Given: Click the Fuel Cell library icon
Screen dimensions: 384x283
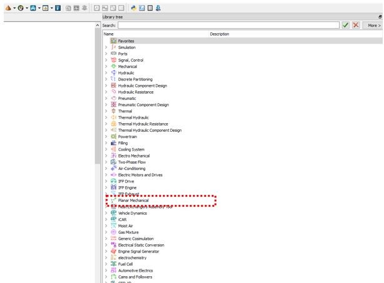Looking at the screenshot, I should 113,264.
